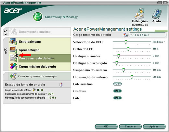Click Hibernação do sistema slider handle
Screen dimensions: 169x132
pyautogui.click(x=132, y=77)
